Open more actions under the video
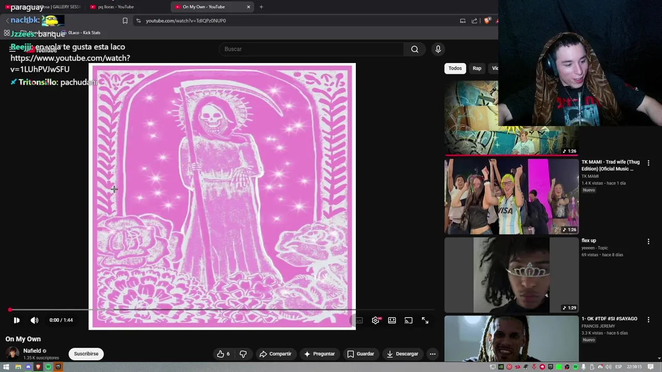Image resolution: width=662 pixels, height=372 pixels. (432, 354)
